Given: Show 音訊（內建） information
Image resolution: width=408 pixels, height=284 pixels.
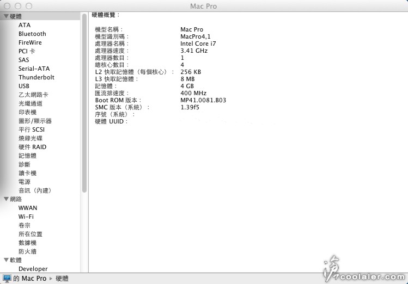Looking at the screenshot, I should tap(35, 190).
